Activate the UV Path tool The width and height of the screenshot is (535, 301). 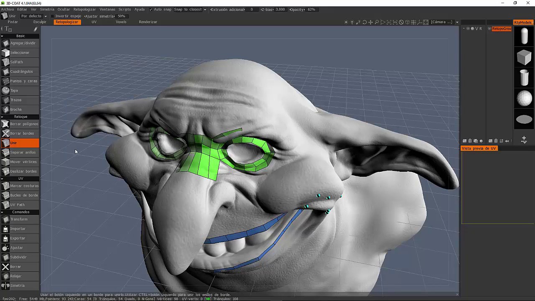pyautogui.click(x=20, y=205)
